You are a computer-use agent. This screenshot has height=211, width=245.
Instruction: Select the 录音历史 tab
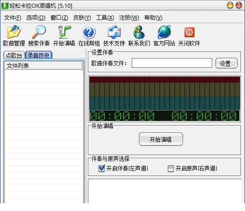[x=38, y=55]
